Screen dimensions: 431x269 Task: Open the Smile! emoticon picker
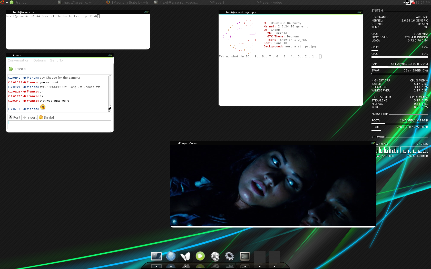point(46,117)
